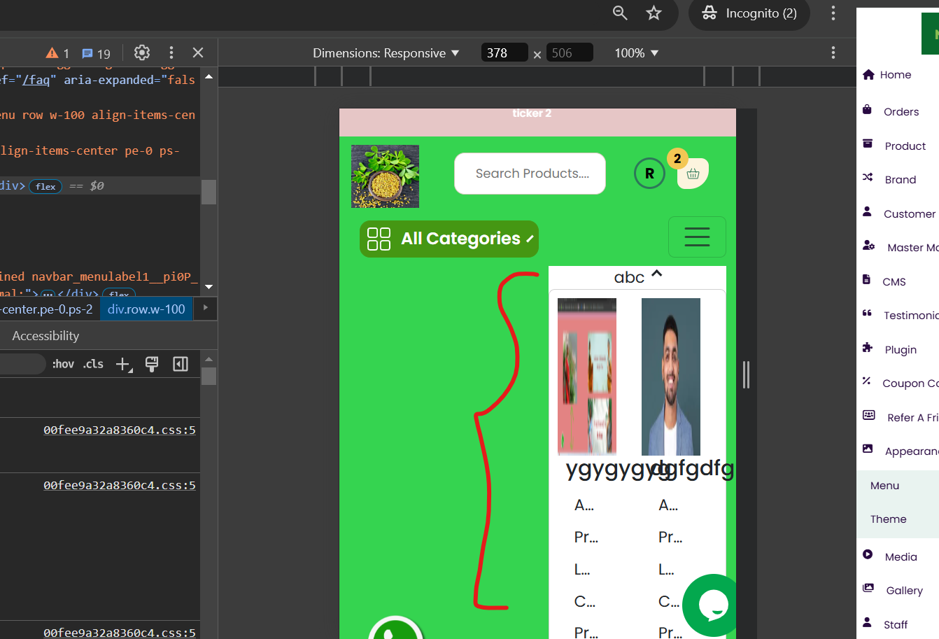Image resolution: width=939 pixels, height=639 pixels.
Task: Open the 19 console messages indicator
Action: point(96,53)
